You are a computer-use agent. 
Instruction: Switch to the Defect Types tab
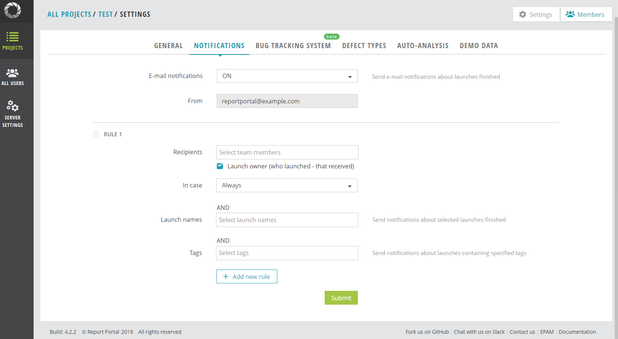tap(364, 46)
